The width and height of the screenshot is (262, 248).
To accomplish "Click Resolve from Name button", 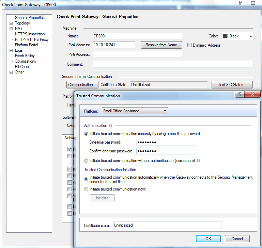I will 161,45.
